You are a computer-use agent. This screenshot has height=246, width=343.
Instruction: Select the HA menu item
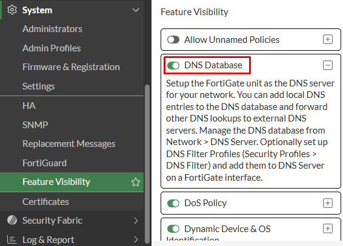click(x=29, y=106)
